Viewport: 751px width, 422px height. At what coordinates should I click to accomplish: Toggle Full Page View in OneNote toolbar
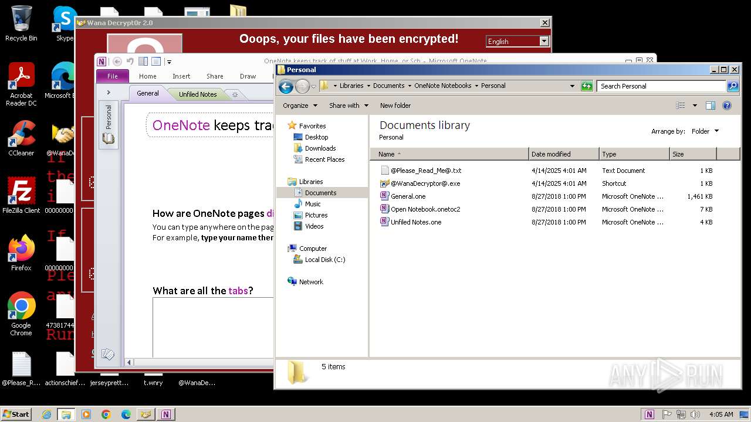pyautogui.click(x=156, y=61)
